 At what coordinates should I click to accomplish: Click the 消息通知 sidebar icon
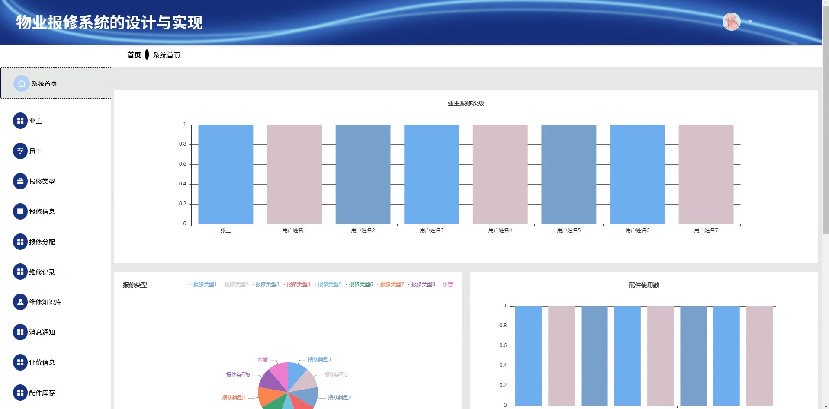coord(20,332)
